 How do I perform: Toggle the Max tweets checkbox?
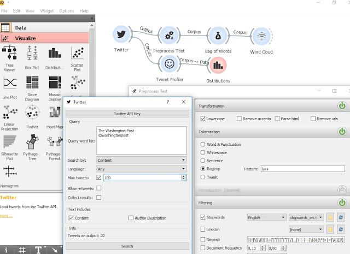(99, 178)
